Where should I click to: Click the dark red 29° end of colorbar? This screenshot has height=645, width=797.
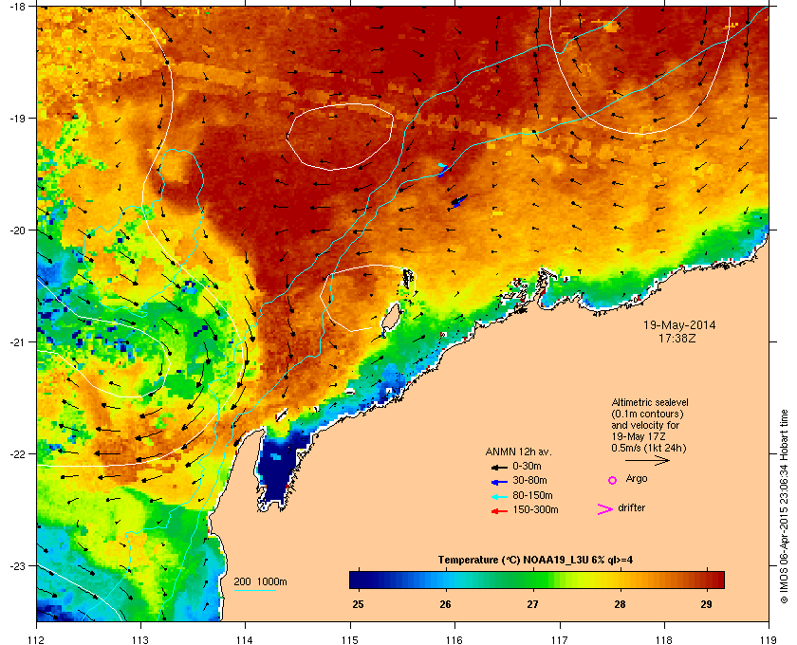point(715,580)
